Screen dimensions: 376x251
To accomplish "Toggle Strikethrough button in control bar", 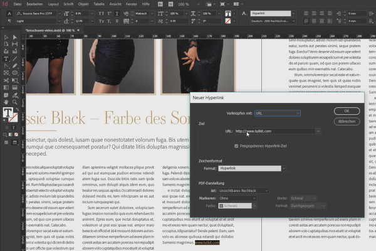I will 117,21.
